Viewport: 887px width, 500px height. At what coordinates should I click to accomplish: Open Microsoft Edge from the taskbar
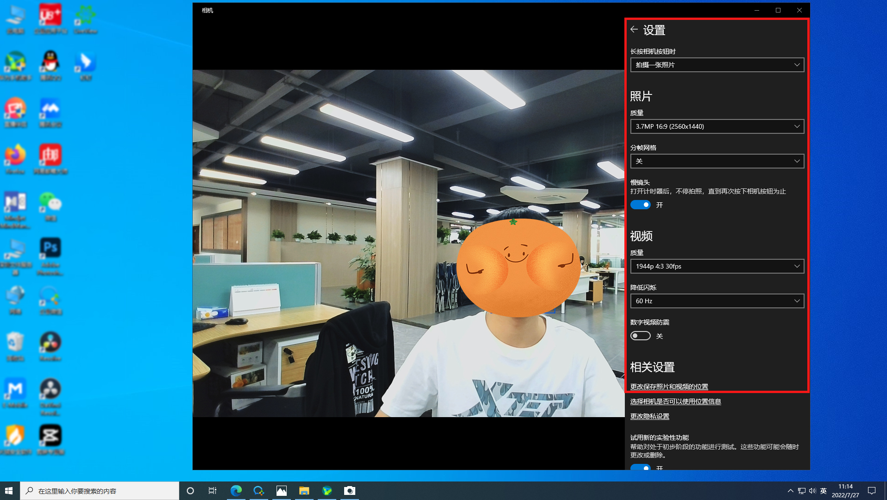pyautogui.click(x=236, y=491)
